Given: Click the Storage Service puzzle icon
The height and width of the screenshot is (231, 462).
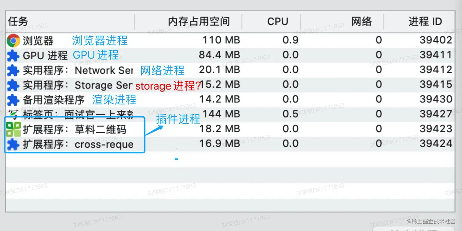Looking at the screenshot, I should coord(13,85).
